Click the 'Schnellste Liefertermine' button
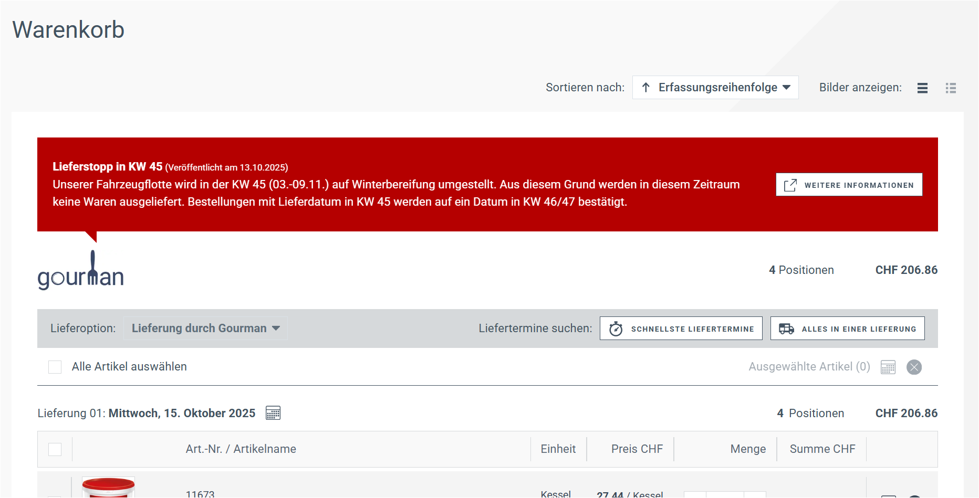The width and height of the screenshot is (979, 498). click(681, 329)
